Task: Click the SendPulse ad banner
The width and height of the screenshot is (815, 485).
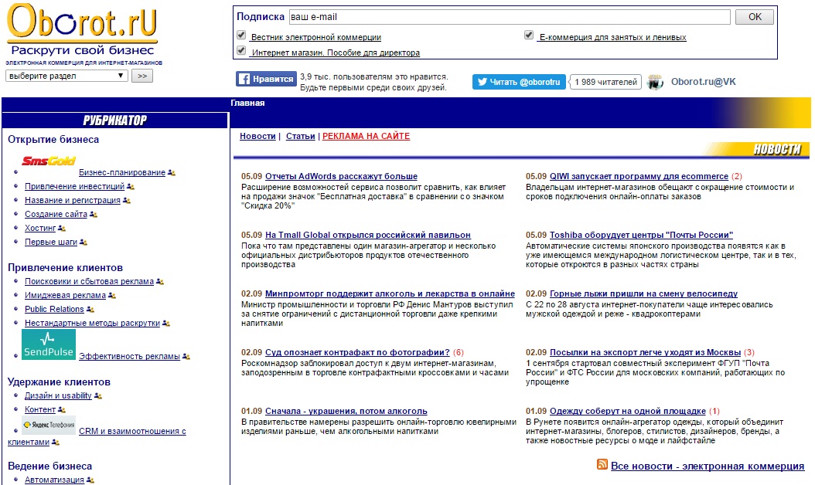Action: click(49, 344)
